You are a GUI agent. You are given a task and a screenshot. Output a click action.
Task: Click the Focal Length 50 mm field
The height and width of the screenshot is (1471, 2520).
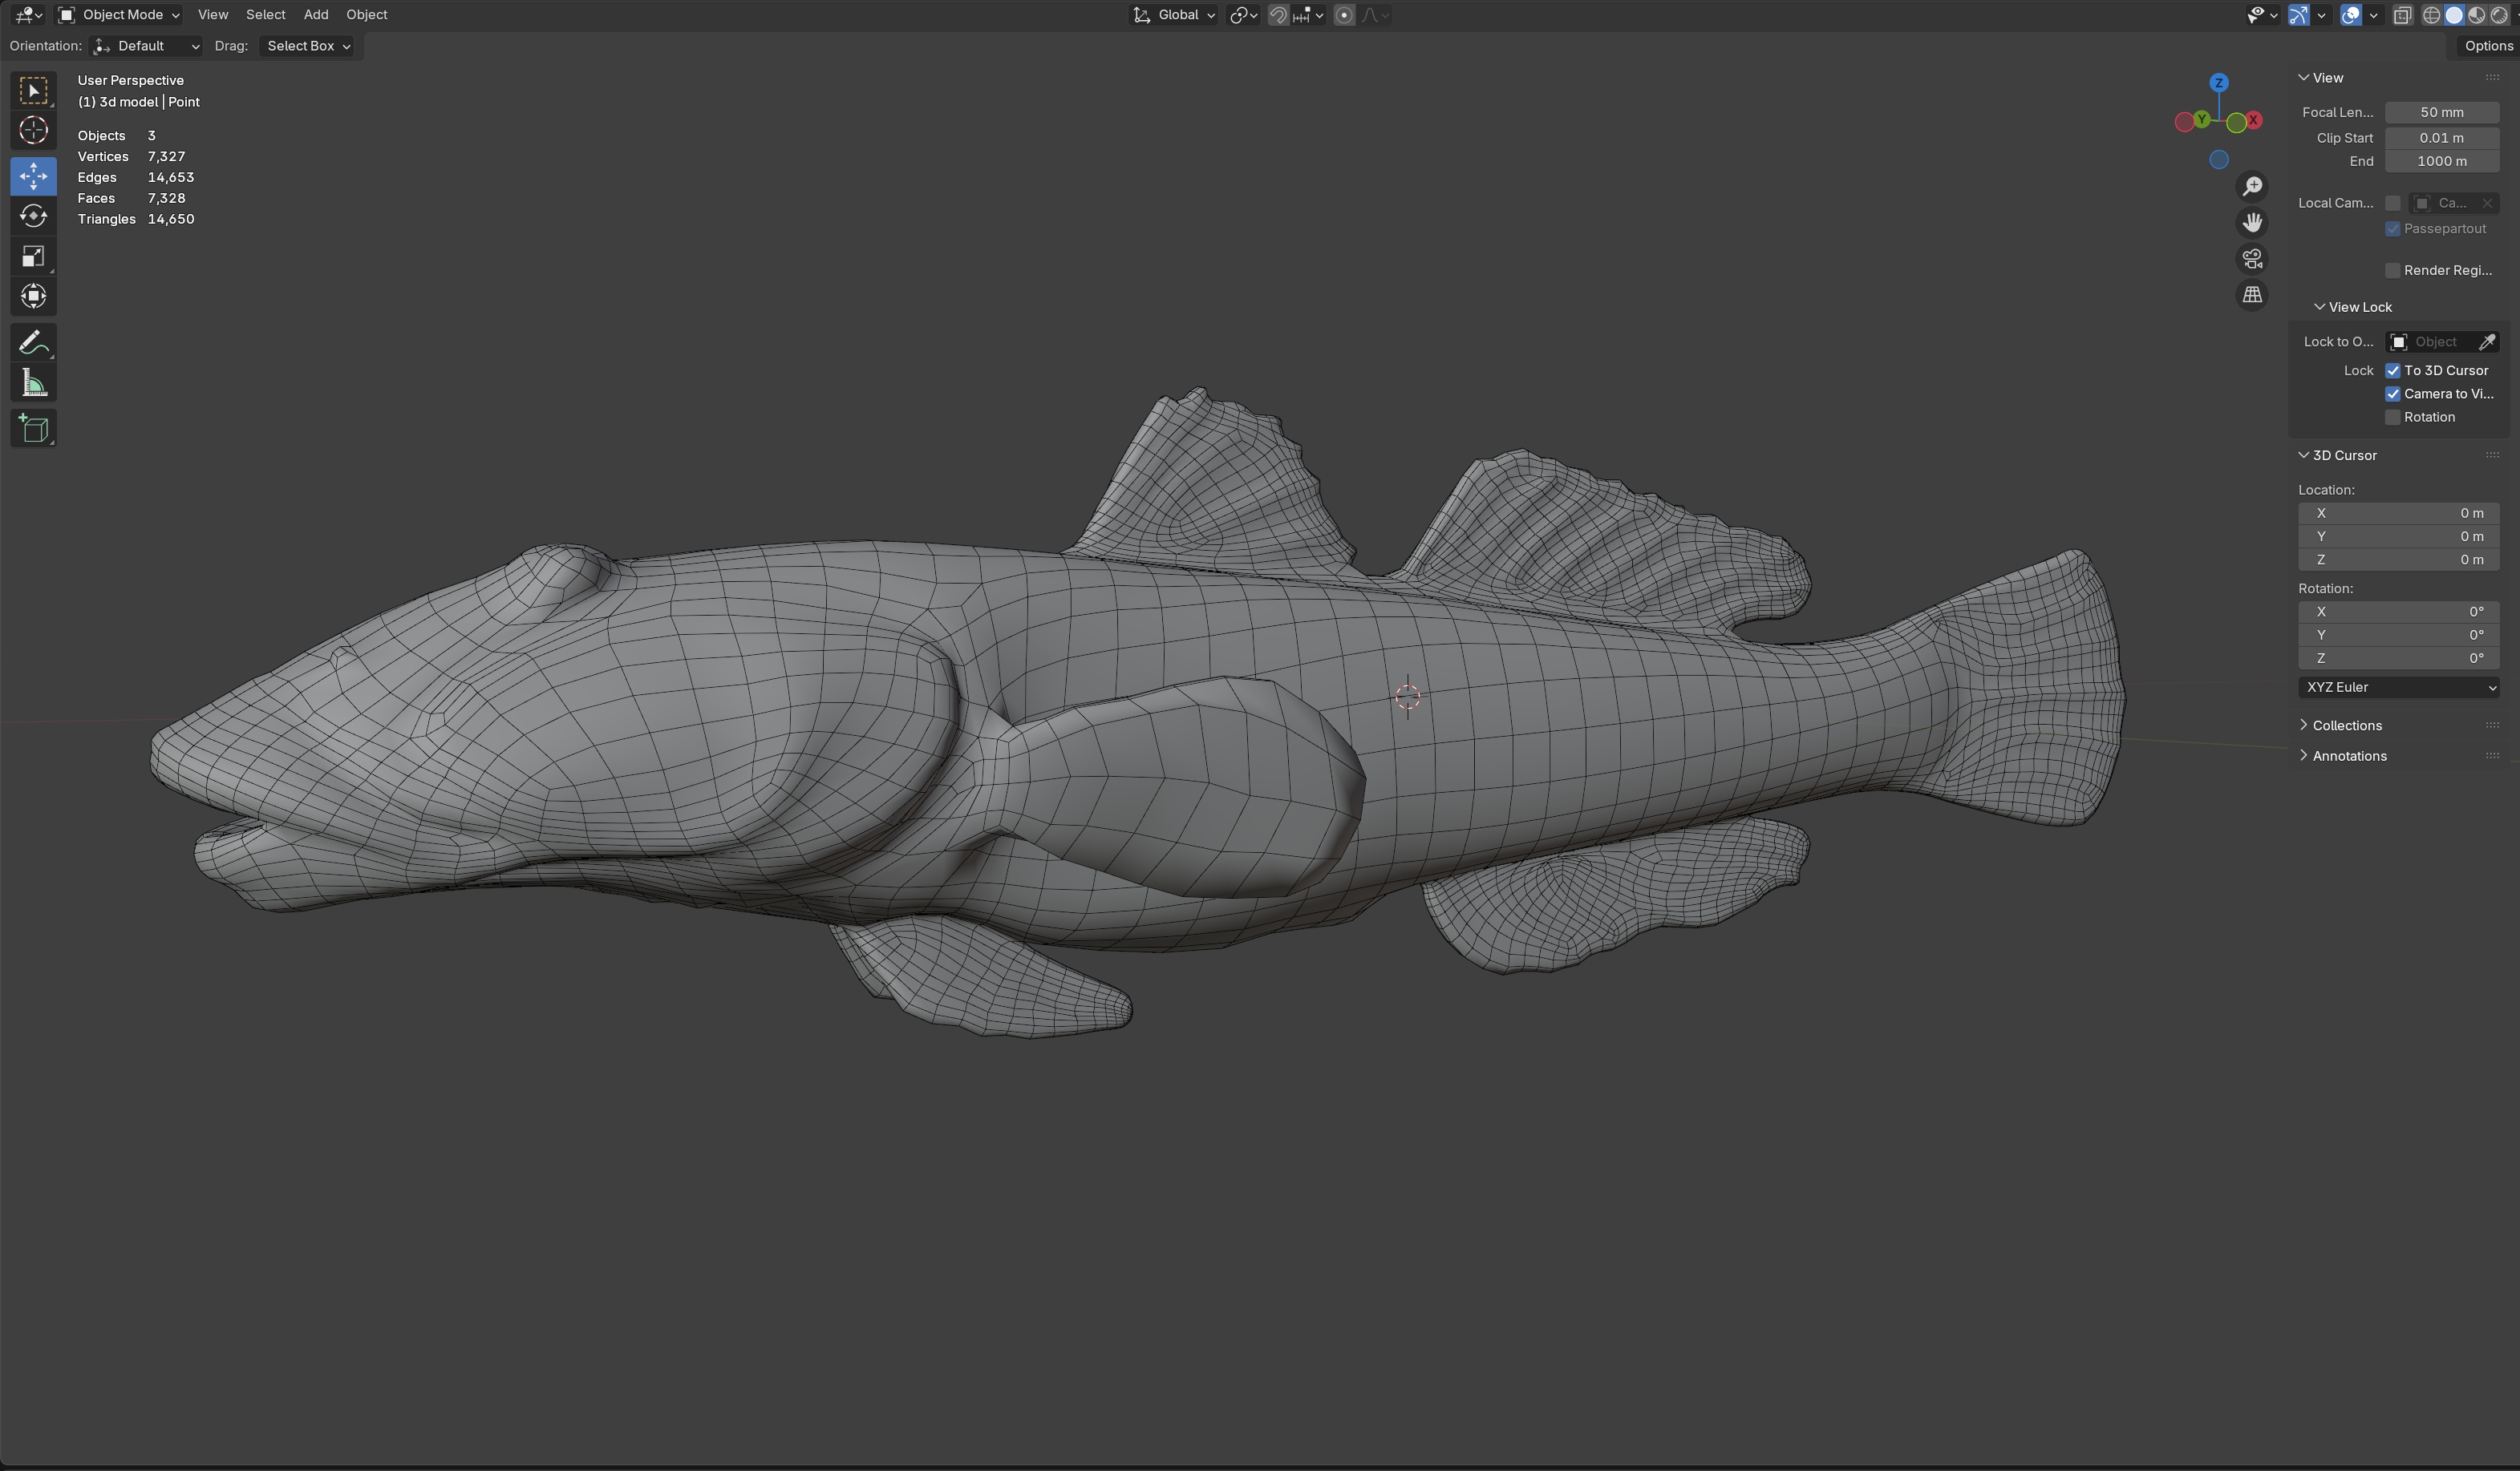pyautogui.click(x=2441, y=113)
